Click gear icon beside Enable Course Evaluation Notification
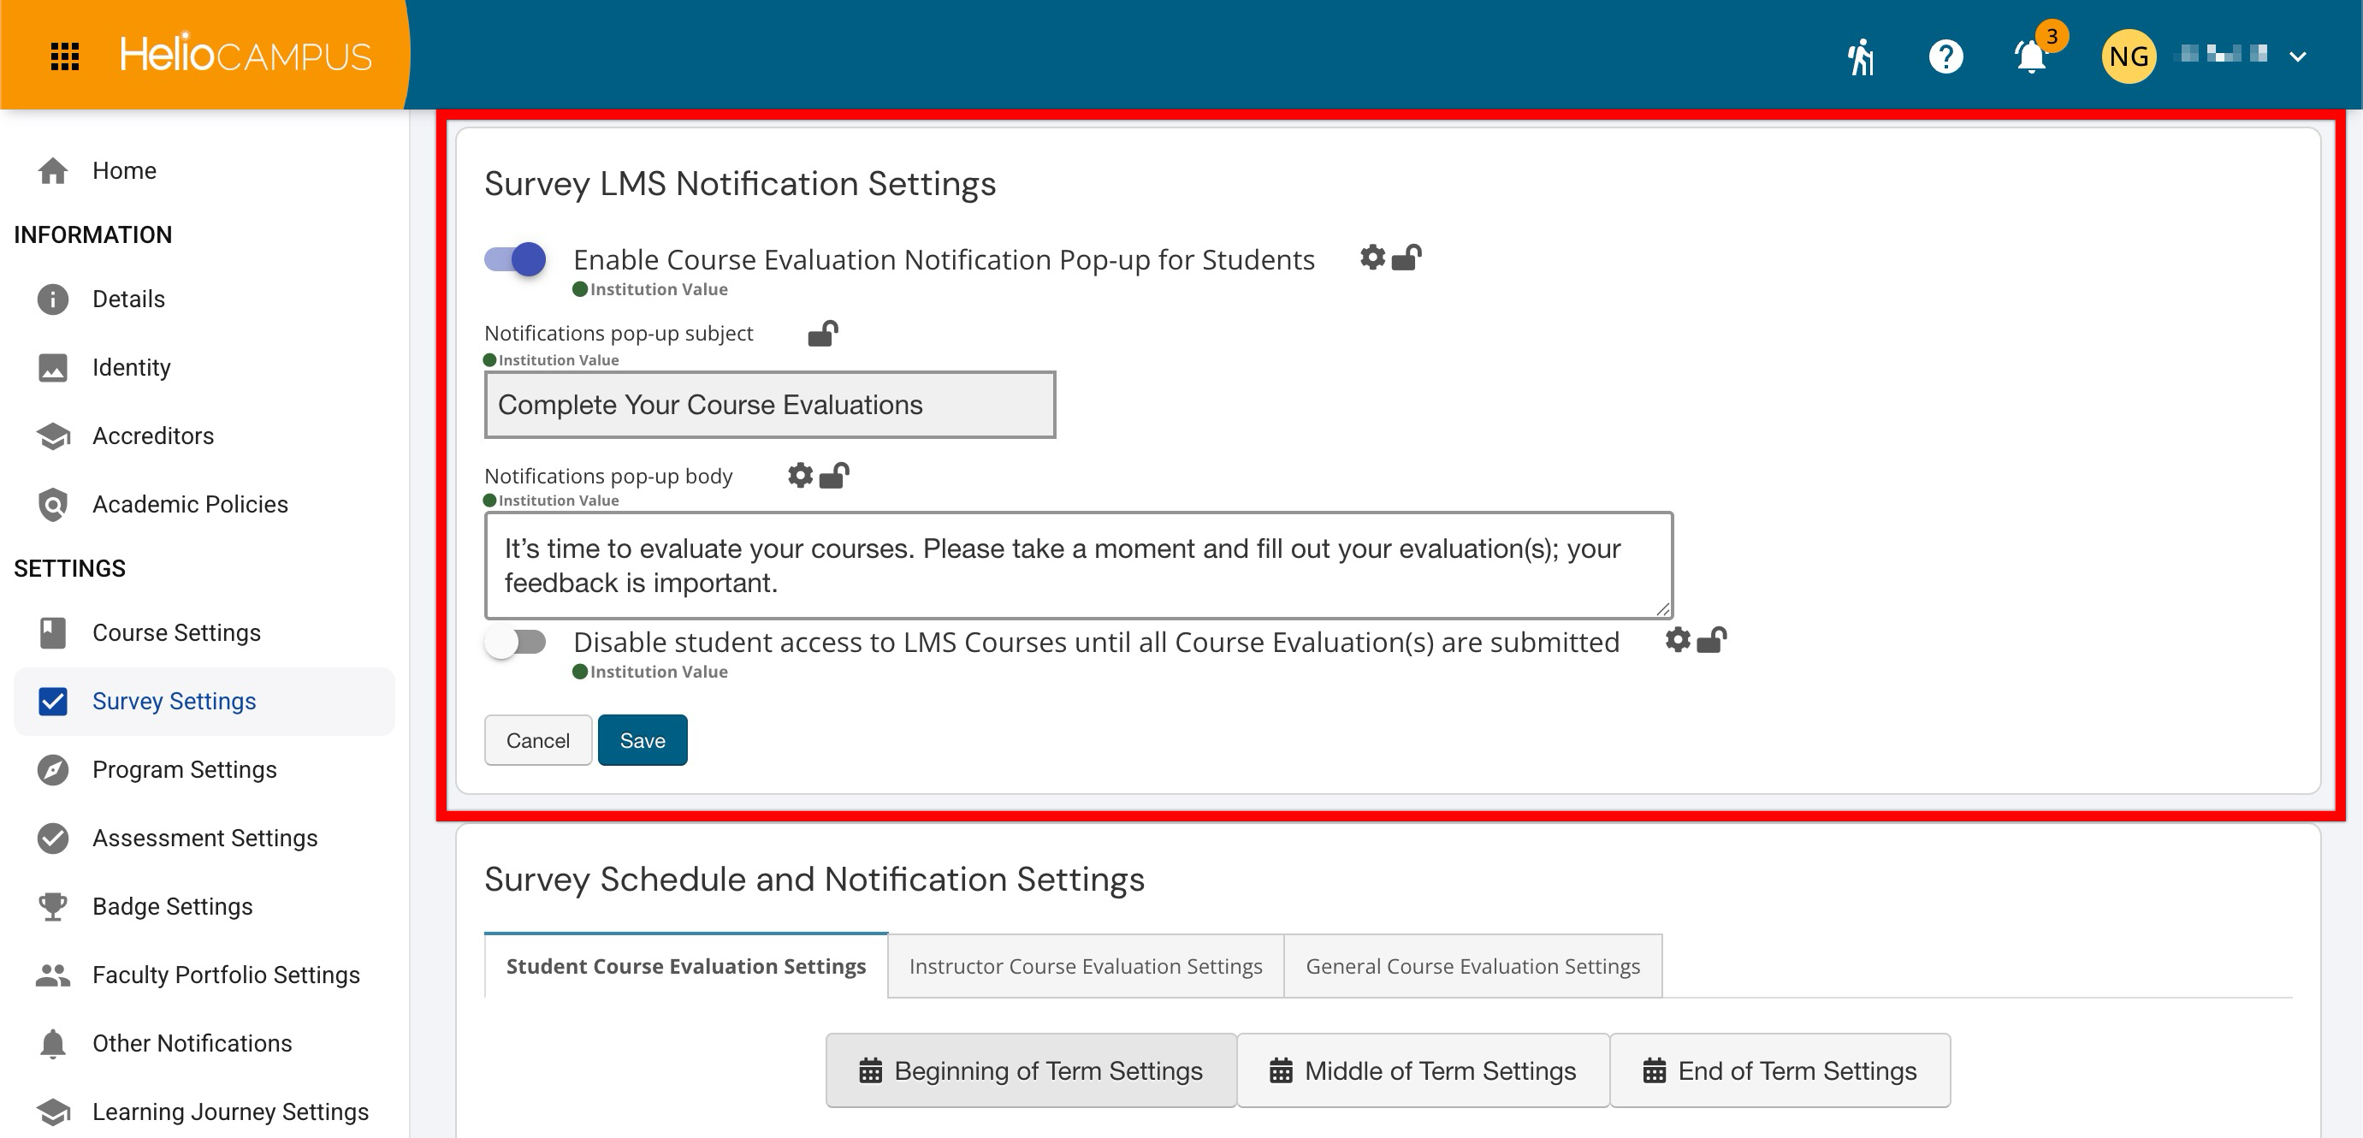Image resolution: width=2363 pixels, height=1138 pixels. (x=1372, y=258)
